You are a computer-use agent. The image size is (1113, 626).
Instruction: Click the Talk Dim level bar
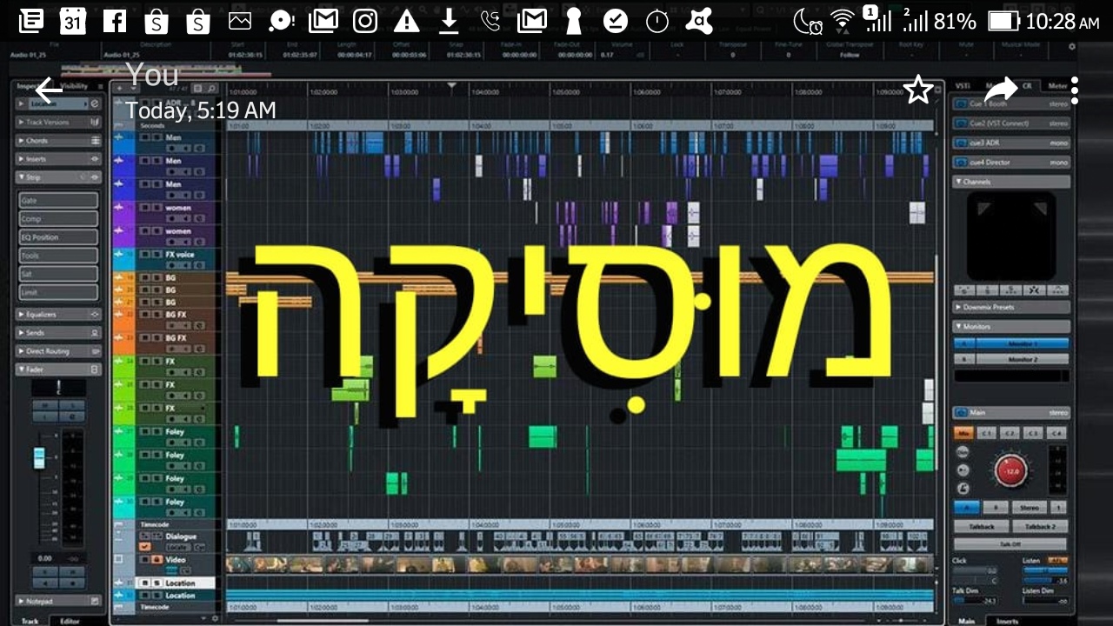976,601
